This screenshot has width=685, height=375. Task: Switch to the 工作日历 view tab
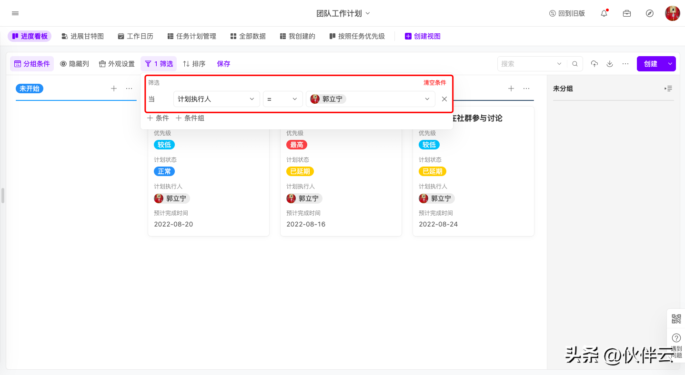click(x=135, y=36)
